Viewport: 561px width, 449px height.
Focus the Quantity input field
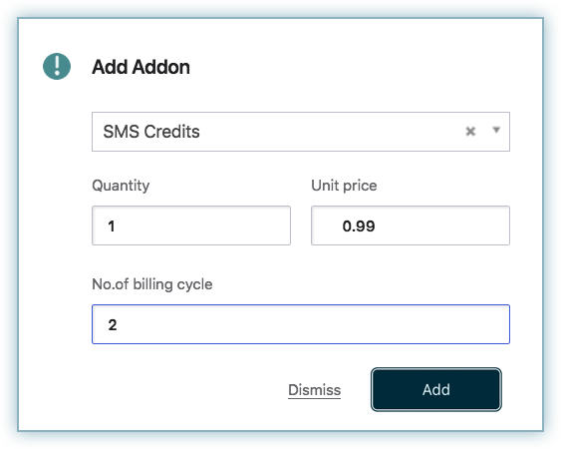(191, 225)
